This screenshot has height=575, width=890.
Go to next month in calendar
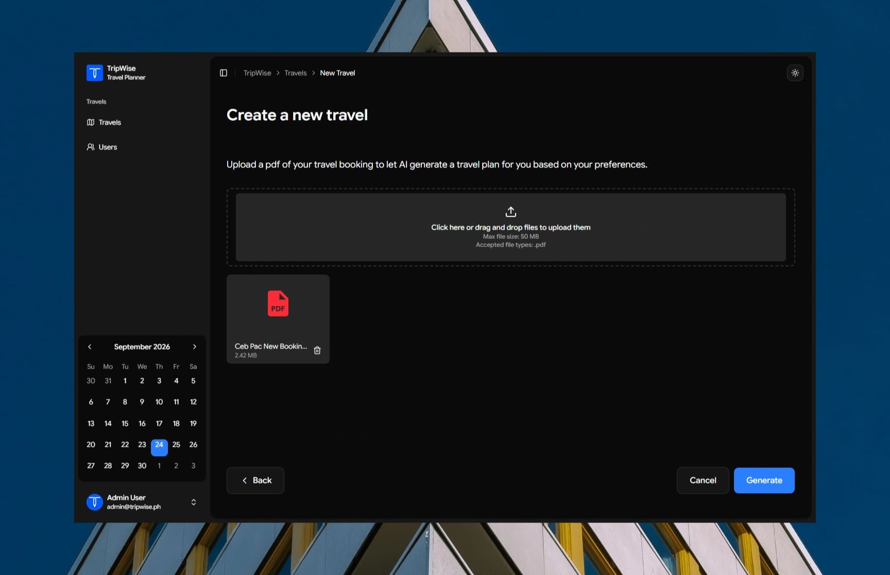coord(194,347)
